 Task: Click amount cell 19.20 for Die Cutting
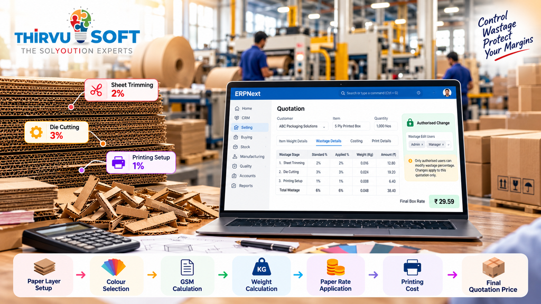click(x=391, y=173)
